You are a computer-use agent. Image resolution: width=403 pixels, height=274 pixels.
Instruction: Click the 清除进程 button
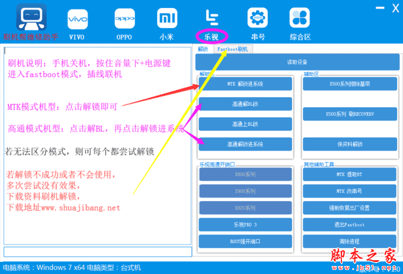point(349,241)
